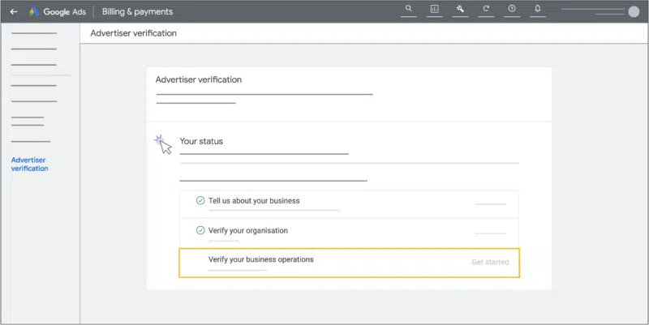
Task: Click green checkmark beside Tell us about your business
Action: [x=200, y=200]
